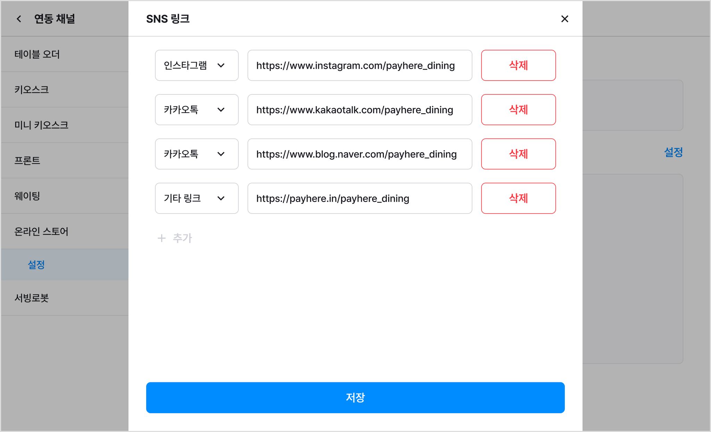Screen dimensions: 711x432
Task: Close the SNS 링크 dialog
Action: 564,19
